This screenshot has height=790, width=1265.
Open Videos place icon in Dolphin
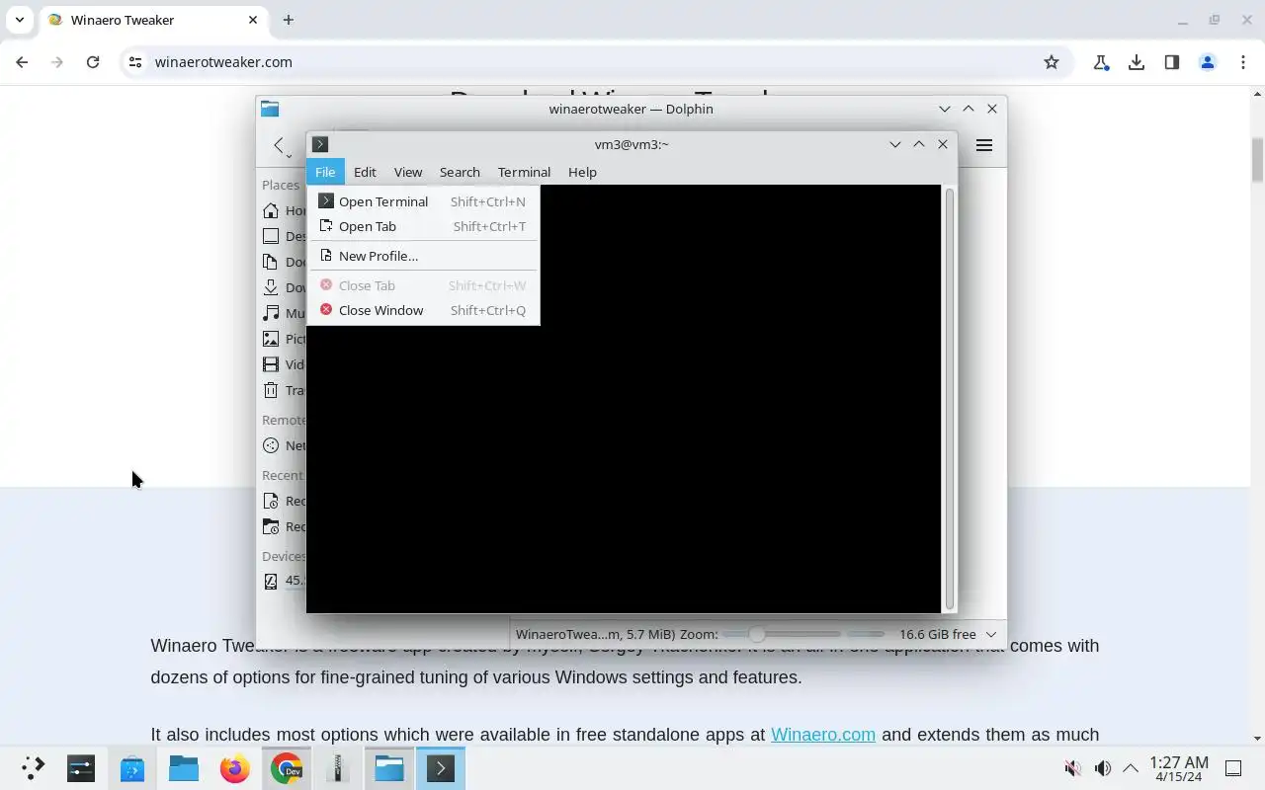271,364
